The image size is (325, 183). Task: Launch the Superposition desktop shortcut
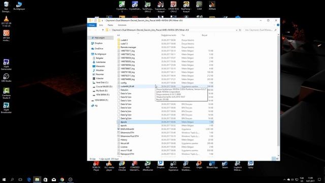[x=160, y=7]
